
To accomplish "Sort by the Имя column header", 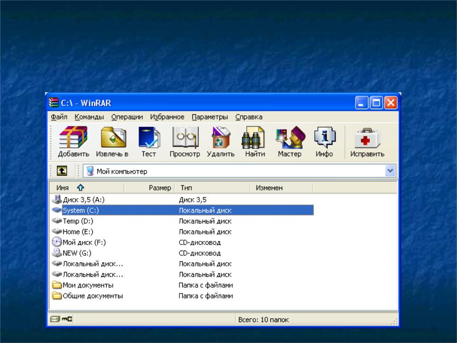I will tap(87, 188).
